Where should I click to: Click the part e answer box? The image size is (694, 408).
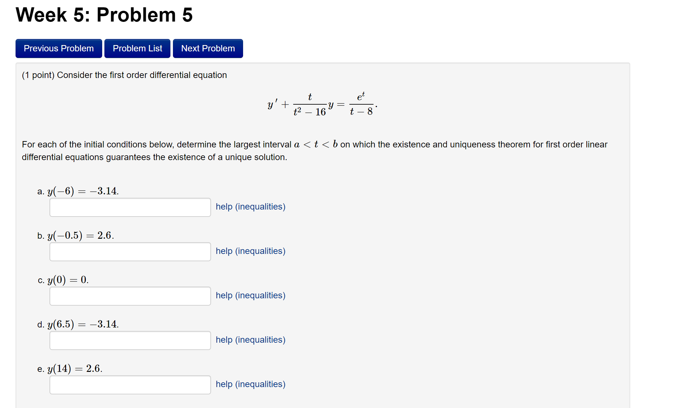[x=130, y=385]
